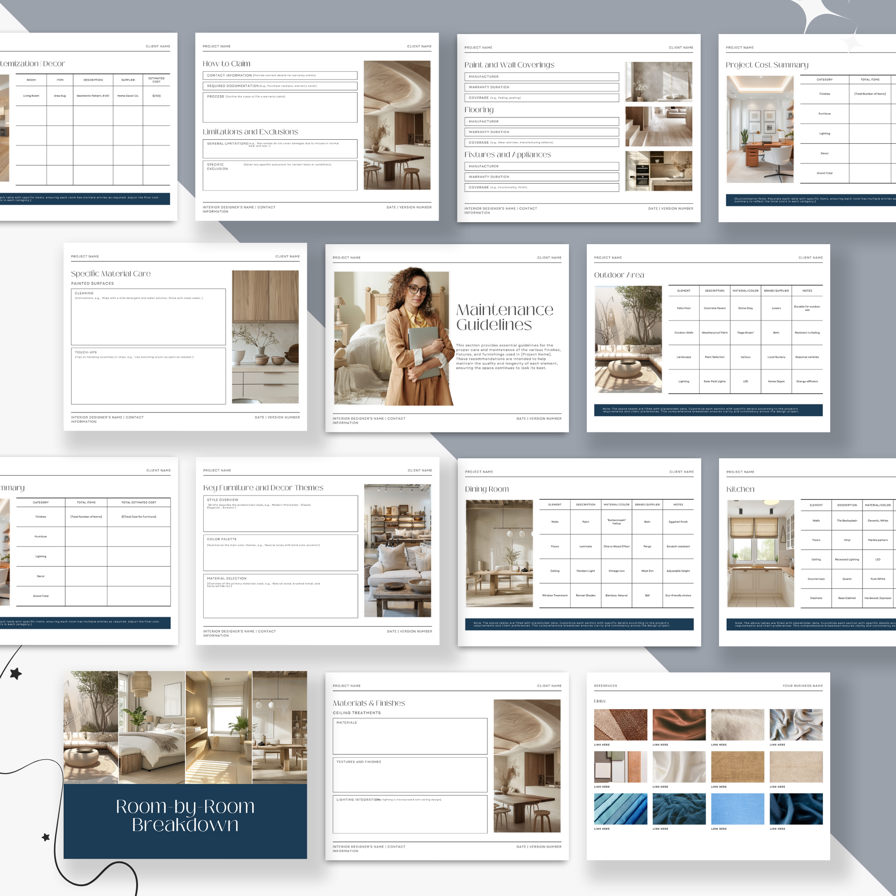Click the terracotta fabric swatch on References page

click(x=679, y=725)
